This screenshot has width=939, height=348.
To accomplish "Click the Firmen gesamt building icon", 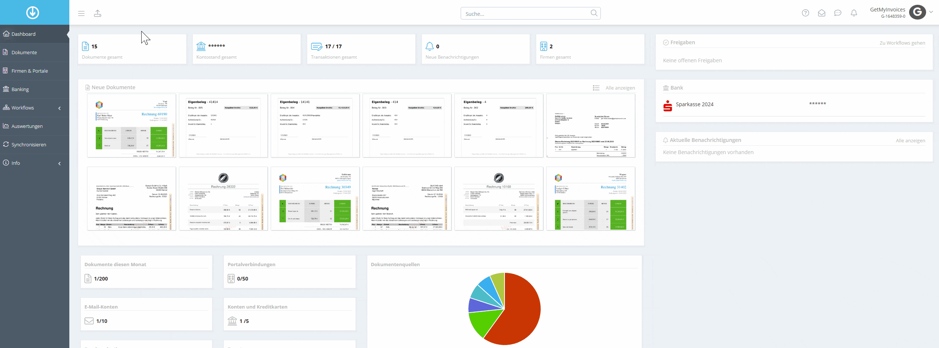I will coord(544,46).
